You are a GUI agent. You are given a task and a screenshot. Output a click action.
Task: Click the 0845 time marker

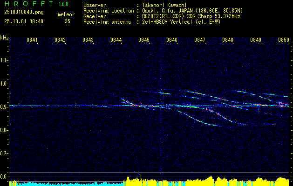[x=144, y=40]
